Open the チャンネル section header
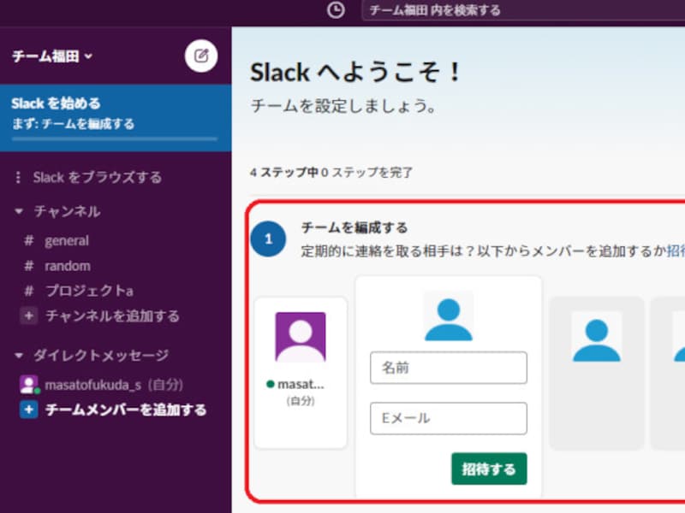This screenshot has height=513, width=685. (68, 211)
